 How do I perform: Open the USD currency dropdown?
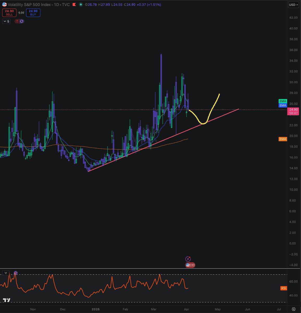click(293, 5)
